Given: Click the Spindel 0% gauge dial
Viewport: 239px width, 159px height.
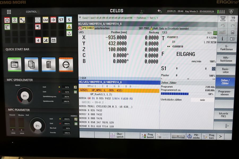Looking at the screenshot, I should tap(25, 96).
